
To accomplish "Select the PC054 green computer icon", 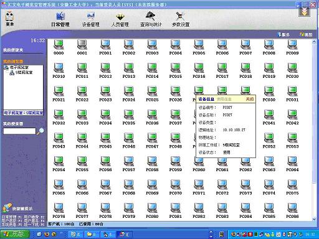I will point(59,162).
